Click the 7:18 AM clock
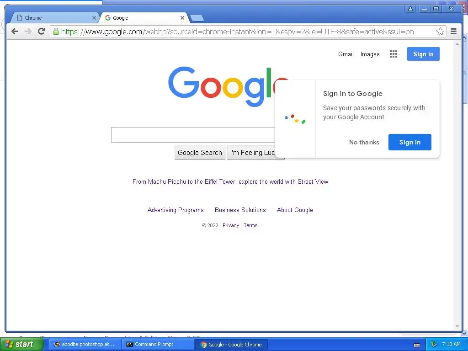 pos(451,344)
